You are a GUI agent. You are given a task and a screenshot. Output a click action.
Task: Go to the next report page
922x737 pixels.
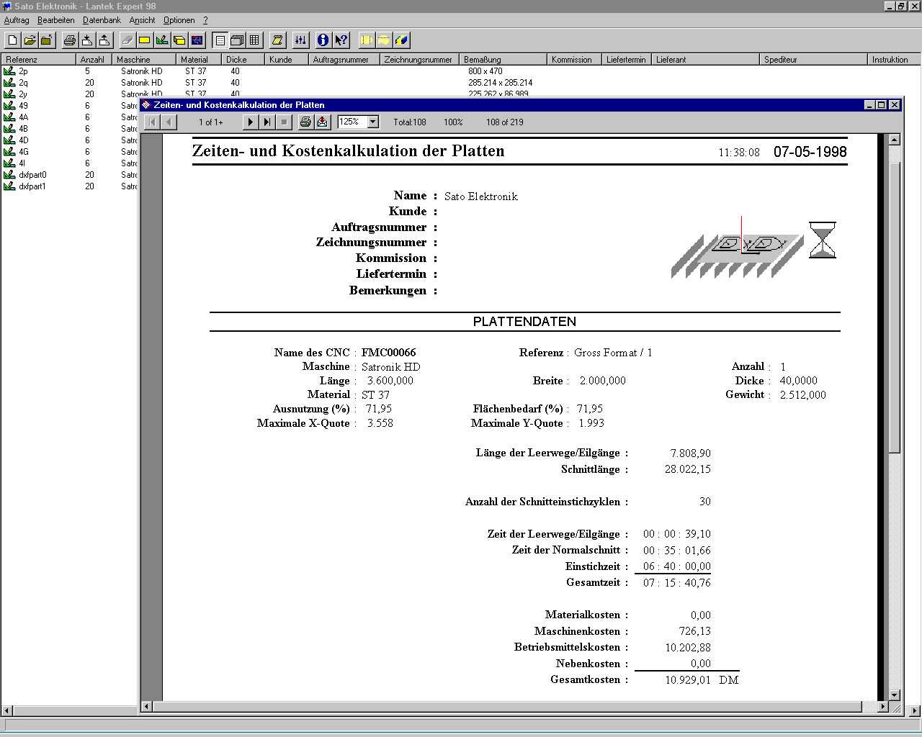coord(250,122)
